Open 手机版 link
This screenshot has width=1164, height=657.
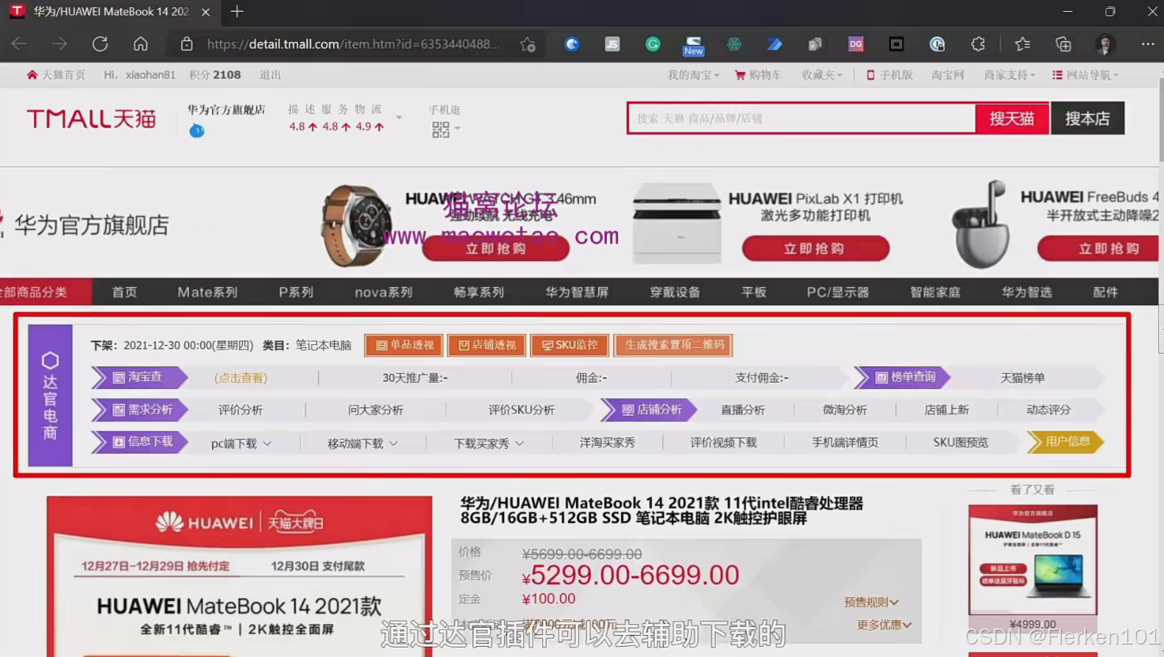tap(890, 75)
